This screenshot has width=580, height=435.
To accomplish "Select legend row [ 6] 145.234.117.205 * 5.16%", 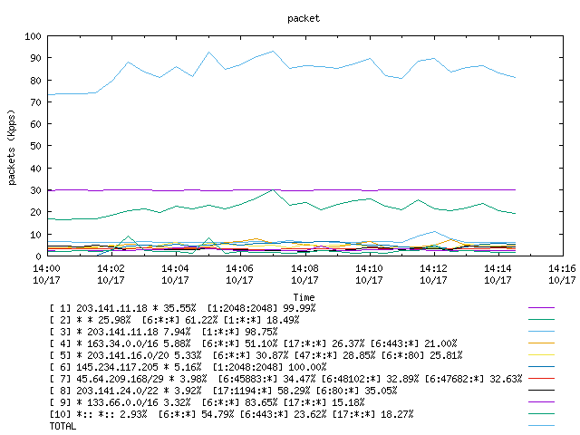I will [188, 367].
